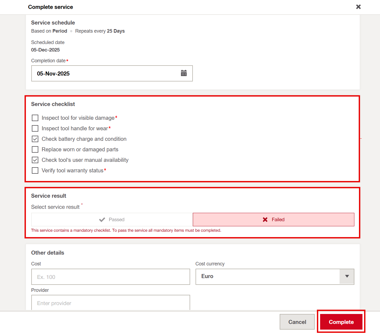Tick Replace worn or damaged parts

coord(35,149)
